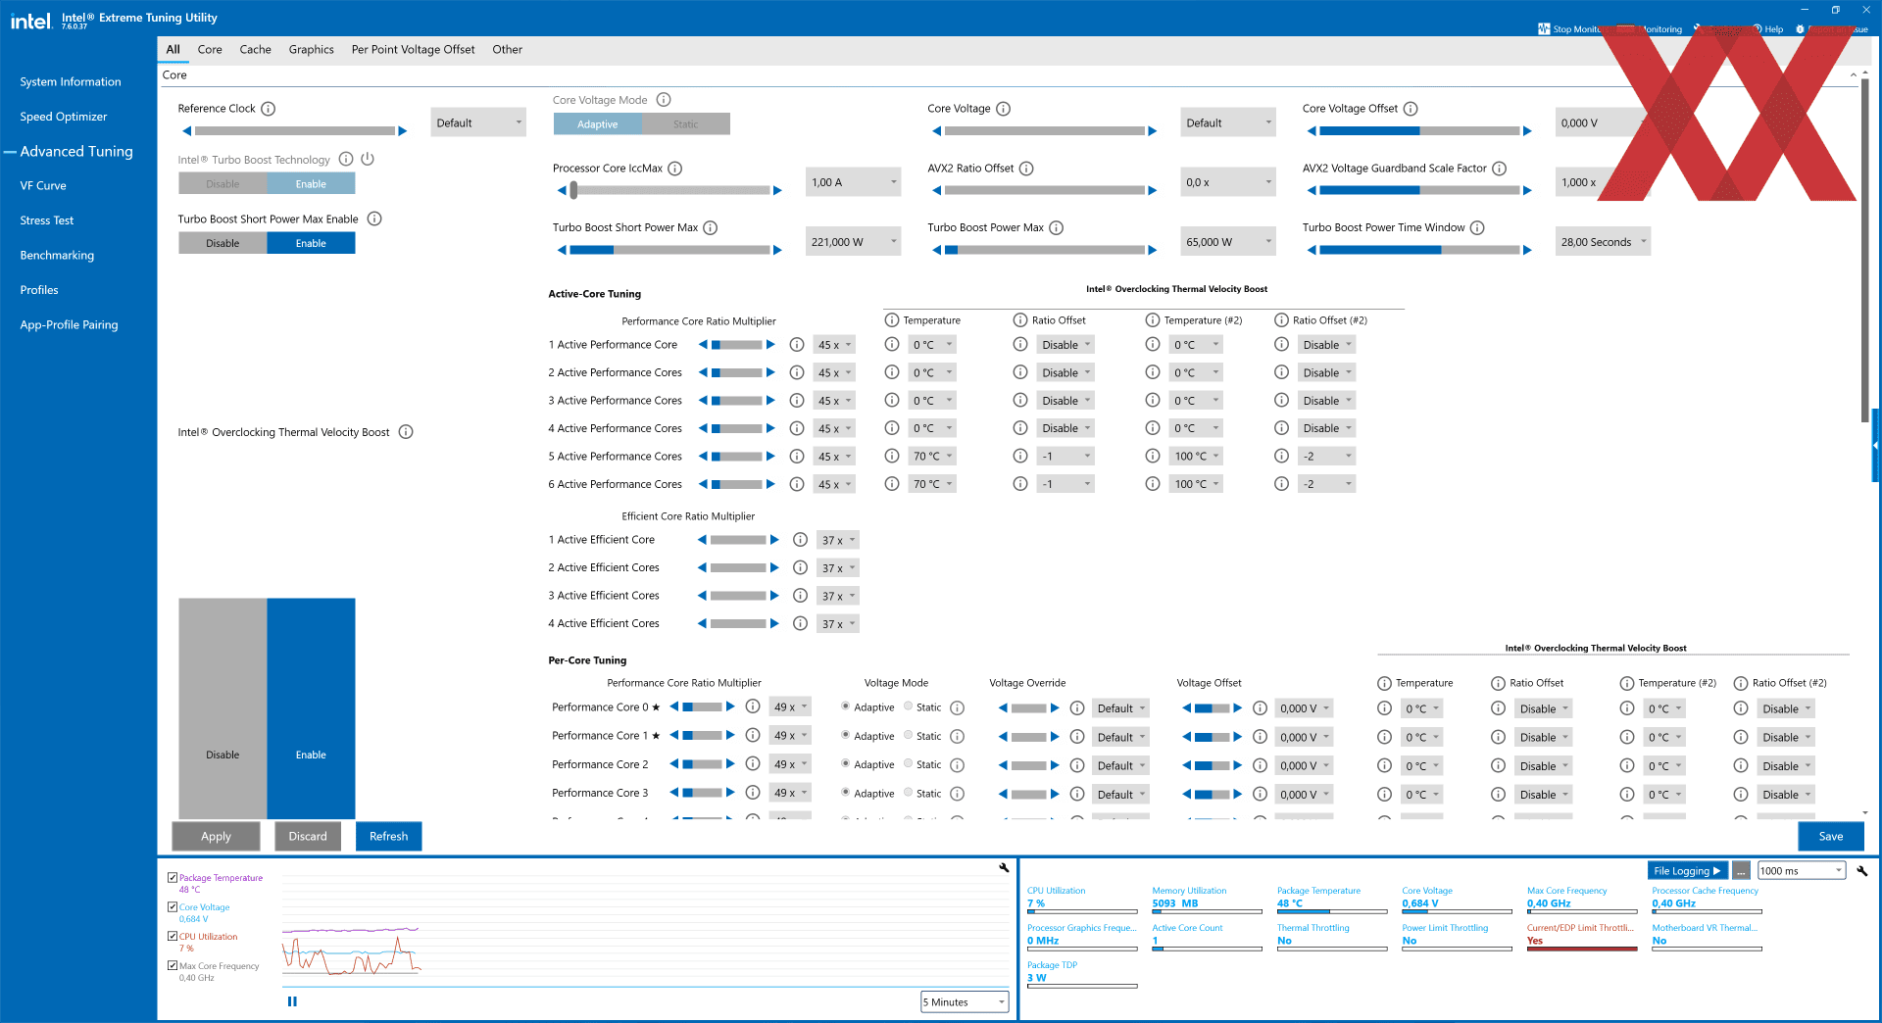Switch to the Graphics tab
The image size is (1882, 1023).
click(311, 49)
